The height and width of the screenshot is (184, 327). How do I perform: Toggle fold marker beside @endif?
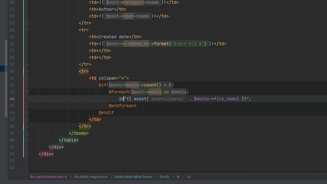coord(27,112)
